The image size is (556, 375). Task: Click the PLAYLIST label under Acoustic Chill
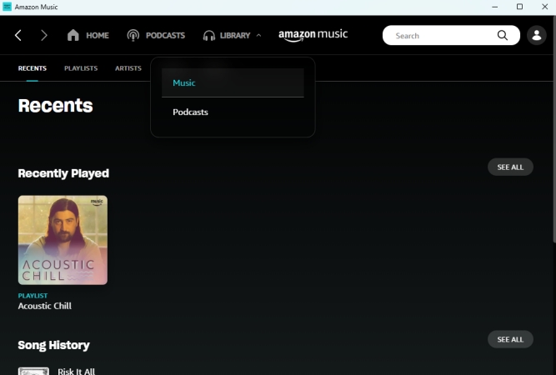(x=33, y=296)
